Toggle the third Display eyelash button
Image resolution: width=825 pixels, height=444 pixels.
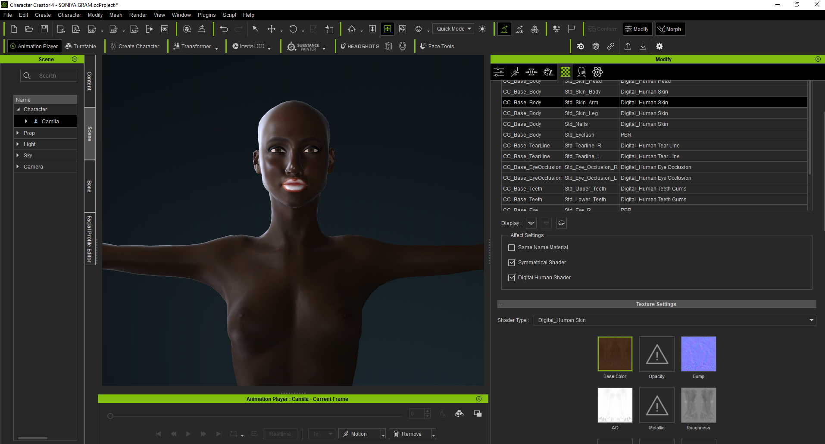click(561, 223)
